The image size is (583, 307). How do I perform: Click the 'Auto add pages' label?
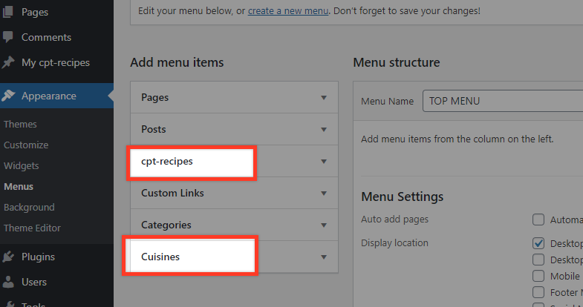click(x=394, y=219)
